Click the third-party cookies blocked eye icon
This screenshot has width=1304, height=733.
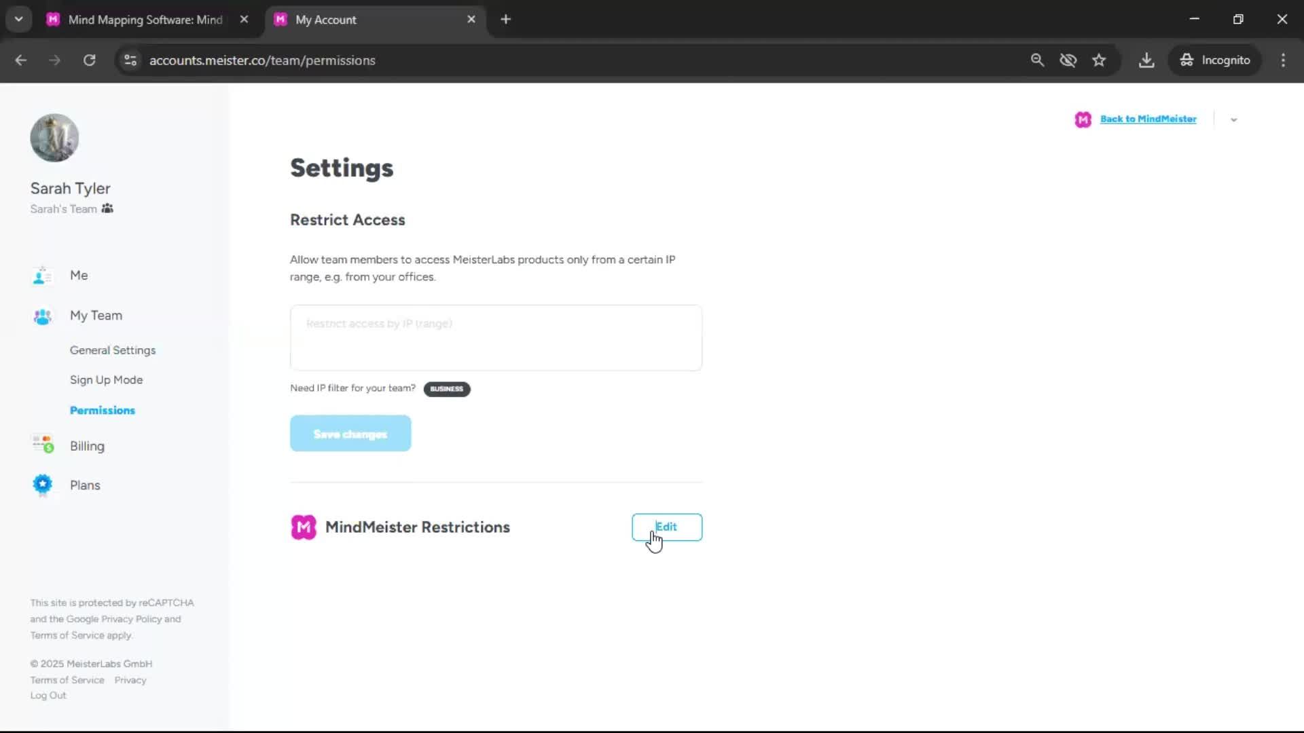(1068, 60)
